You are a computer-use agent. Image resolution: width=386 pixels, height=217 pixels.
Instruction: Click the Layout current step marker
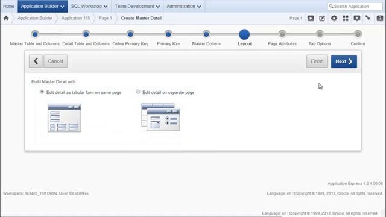click(x=244, y=34)
